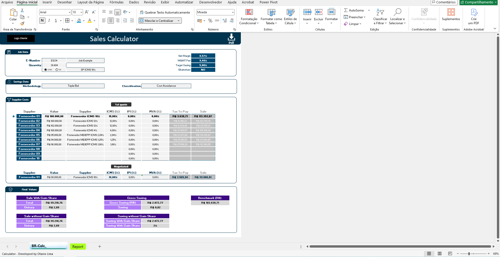This screenshot has width=500, height=257.
Task: Click the Negotiated label button
Action: point(121,166)
